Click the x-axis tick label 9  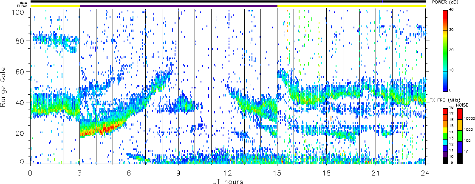tap(178, 173)
